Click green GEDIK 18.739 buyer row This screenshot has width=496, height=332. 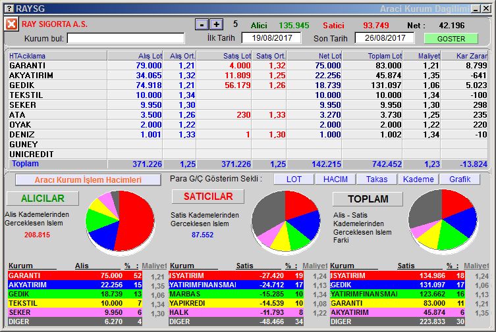tap(75, 294)
